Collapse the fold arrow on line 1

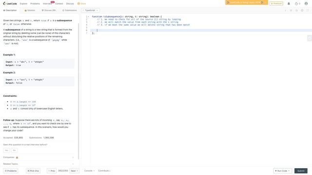[x=89, y=17]
